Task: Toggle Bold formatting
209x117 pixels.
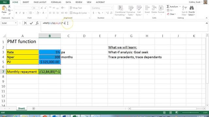Action: point(16,13)
